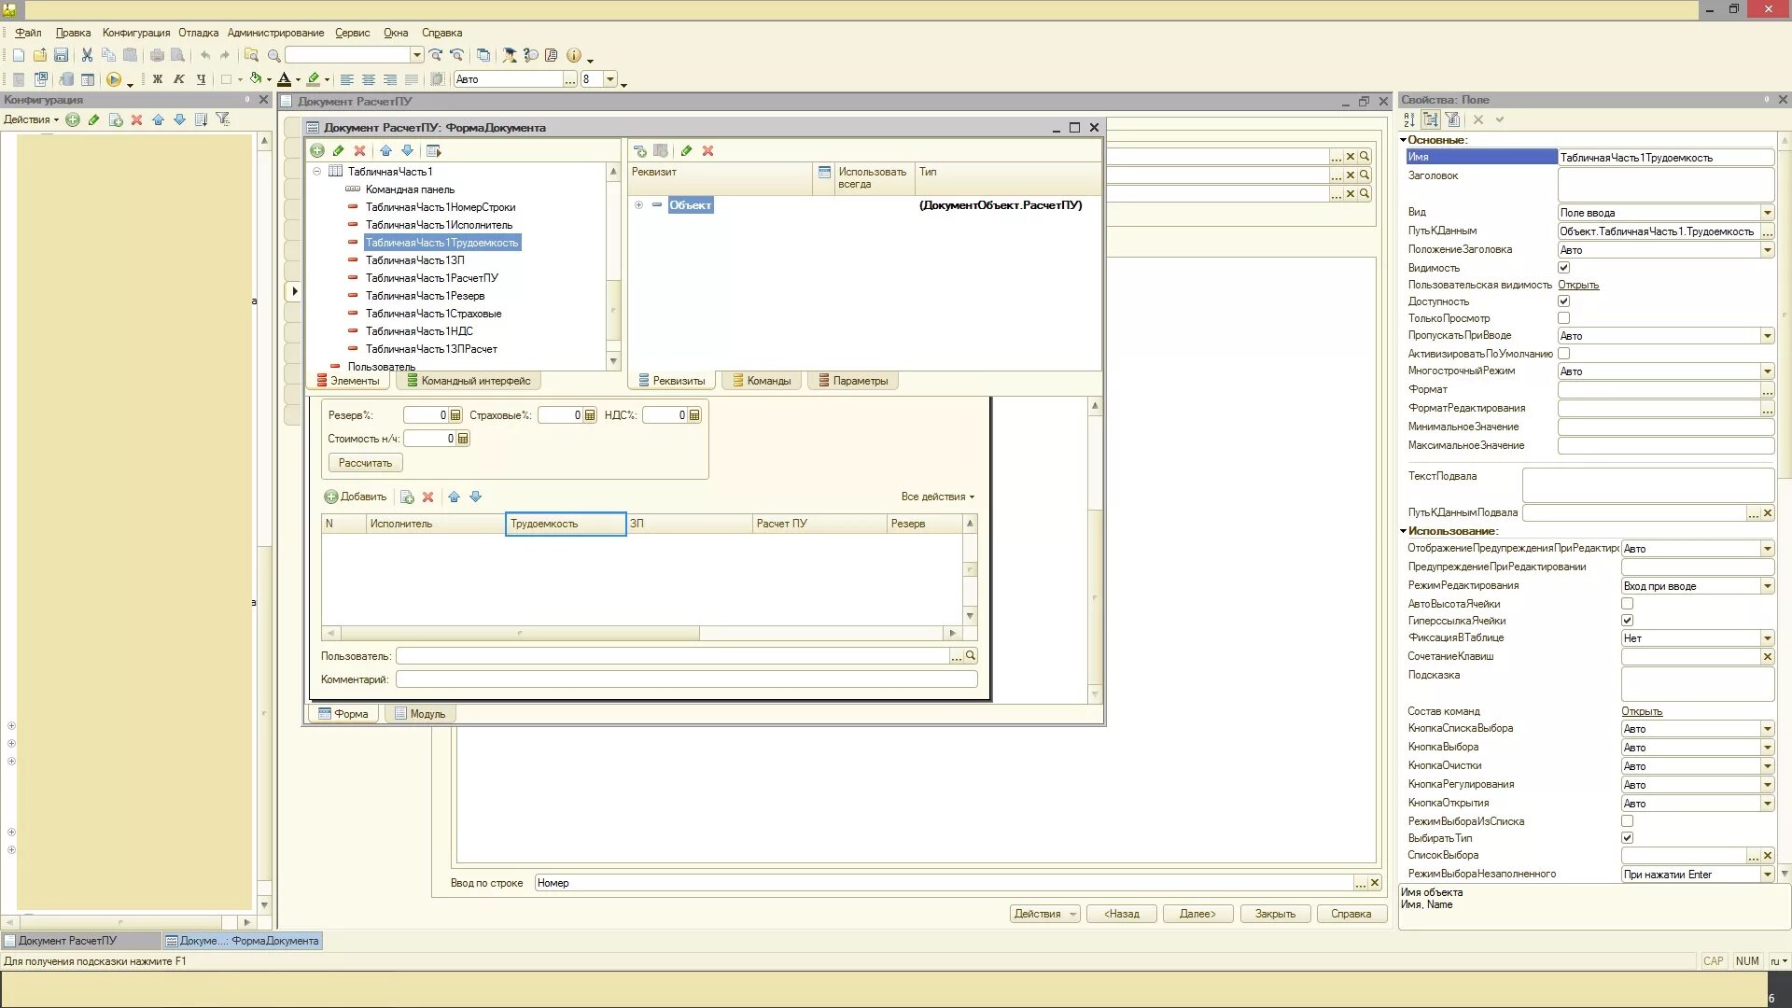Add form element with green plus icon
The height and width of the screenshot is (1008, 1792).
coord(317,150)
